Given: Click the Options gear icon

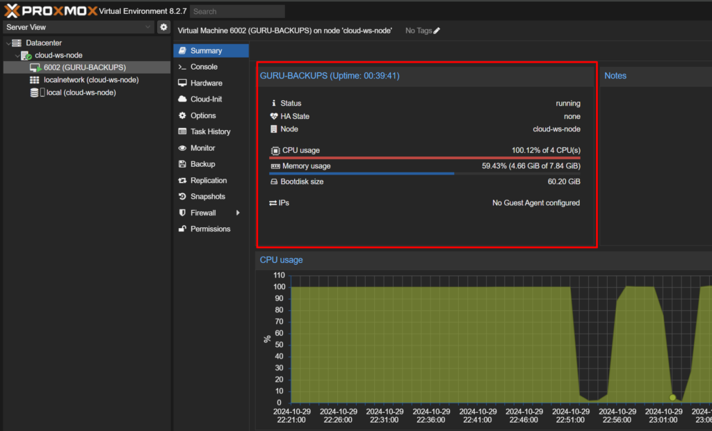Looking at the screenshot, I should pos(183,115).
